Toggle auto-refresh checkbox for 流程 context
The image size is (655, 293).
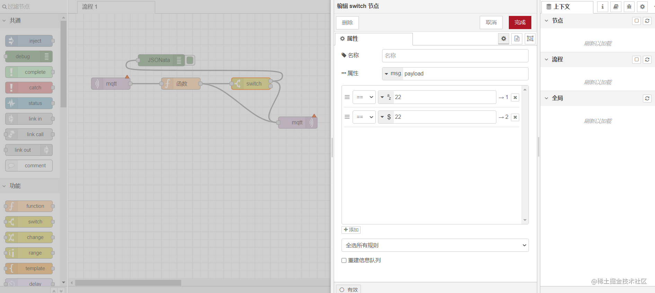coord(637,60)
